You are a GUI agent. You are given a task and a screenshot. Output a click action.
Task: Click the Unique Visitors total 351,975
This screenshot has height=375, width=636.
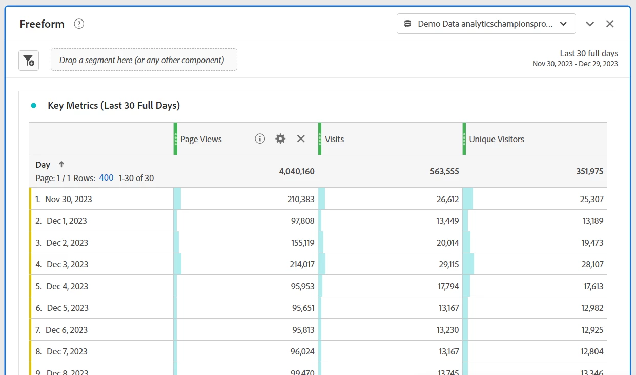[x=589, y=171]
